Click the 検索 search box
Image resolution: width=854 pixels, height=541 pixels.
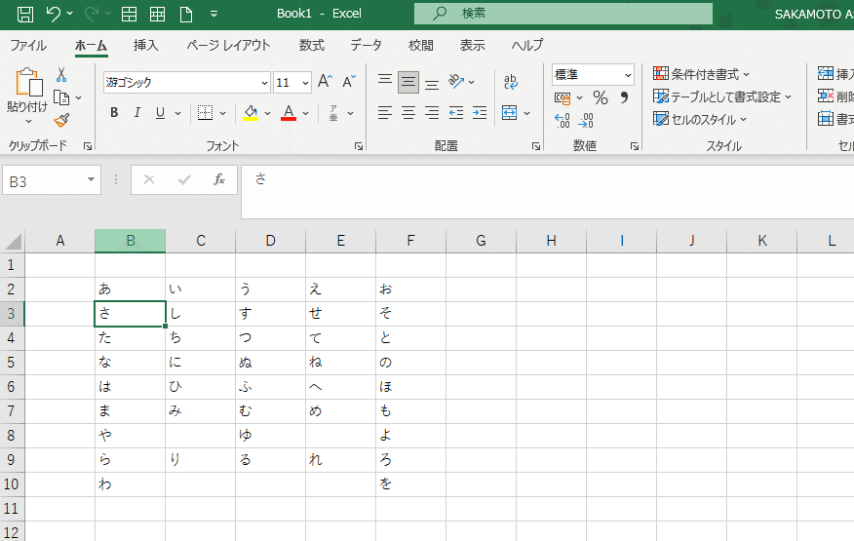coord(563,14)
